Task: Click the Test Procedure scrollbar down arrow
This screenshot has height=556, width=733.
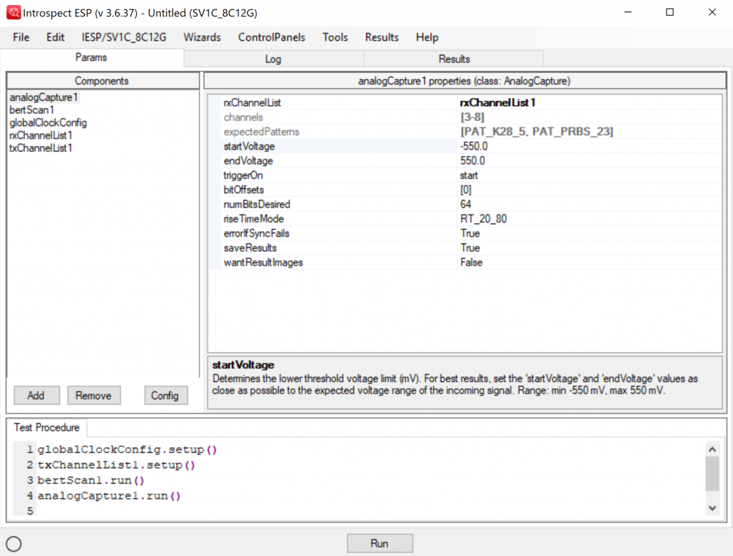Action: [712, 507]
